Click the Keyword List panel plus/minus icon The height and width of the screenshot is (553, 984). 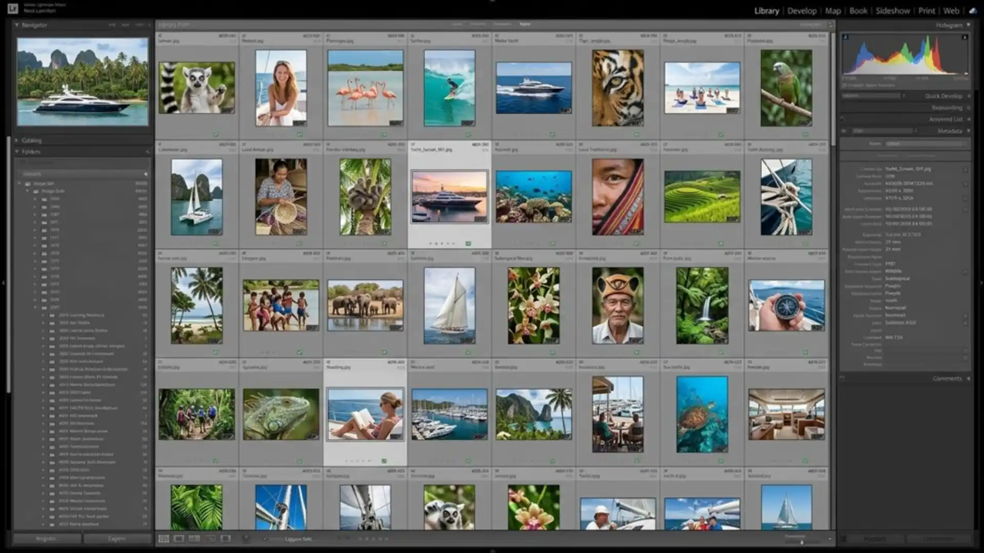point(842,119)
